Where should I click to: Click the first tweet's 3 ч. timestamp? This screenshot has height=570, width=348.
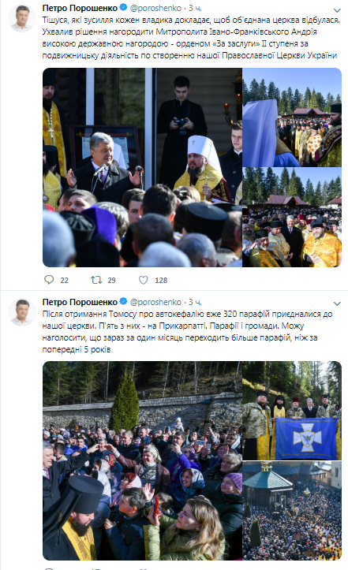[x=195, y=8]
